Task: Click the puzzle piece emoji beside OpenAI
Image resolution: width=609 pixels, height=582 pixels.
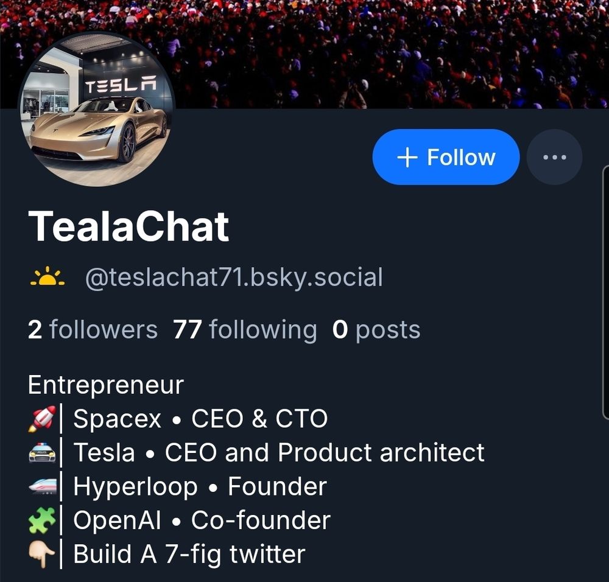Action: click(x=42, y=521)
